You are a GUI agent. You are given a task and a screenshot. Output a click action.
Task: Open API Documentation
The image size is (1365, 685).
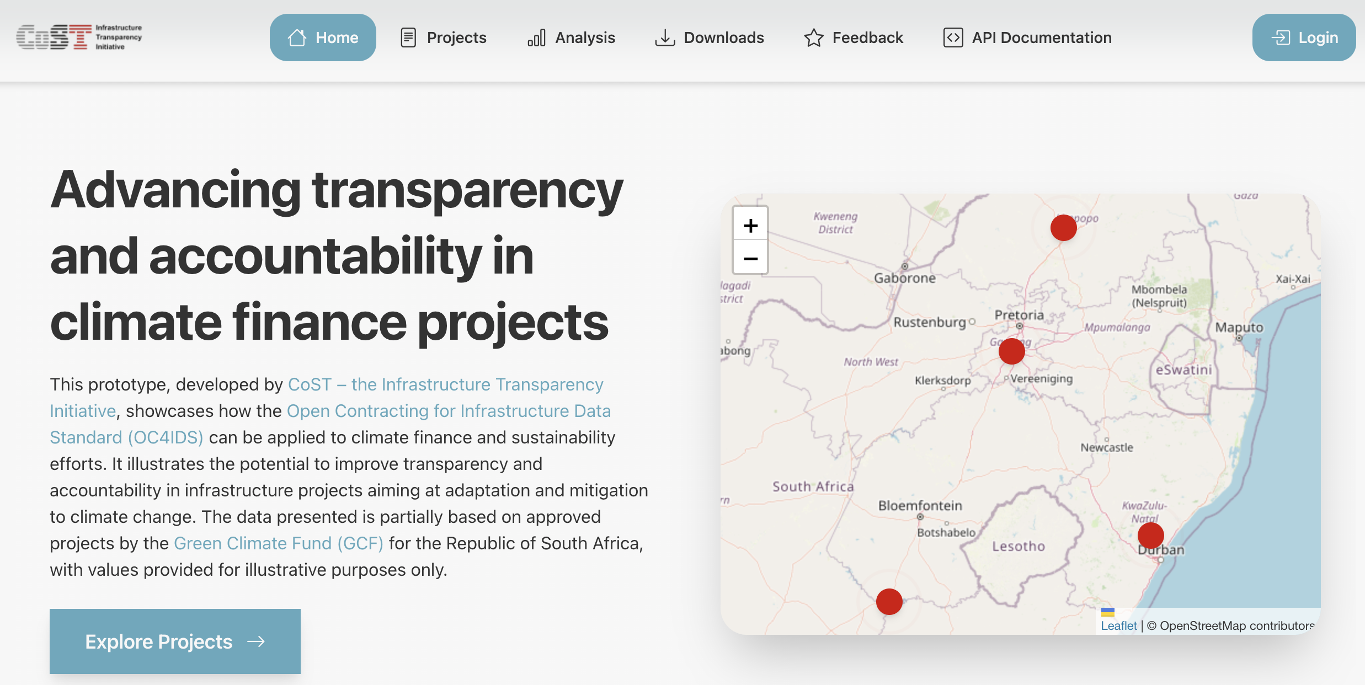[1027, 38]
